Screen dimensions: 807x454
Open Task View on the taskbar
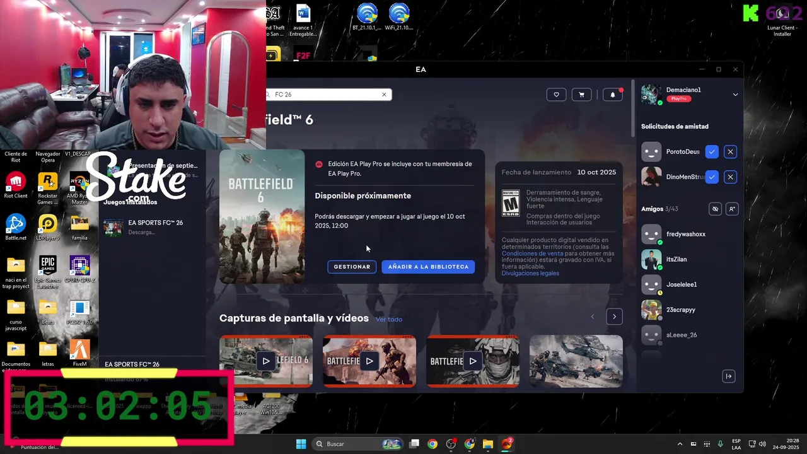click(x=414, y=444)
